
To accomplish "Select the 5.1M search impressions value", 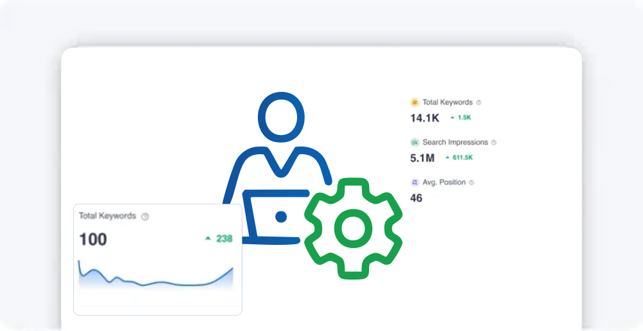I will pos(422,157).
